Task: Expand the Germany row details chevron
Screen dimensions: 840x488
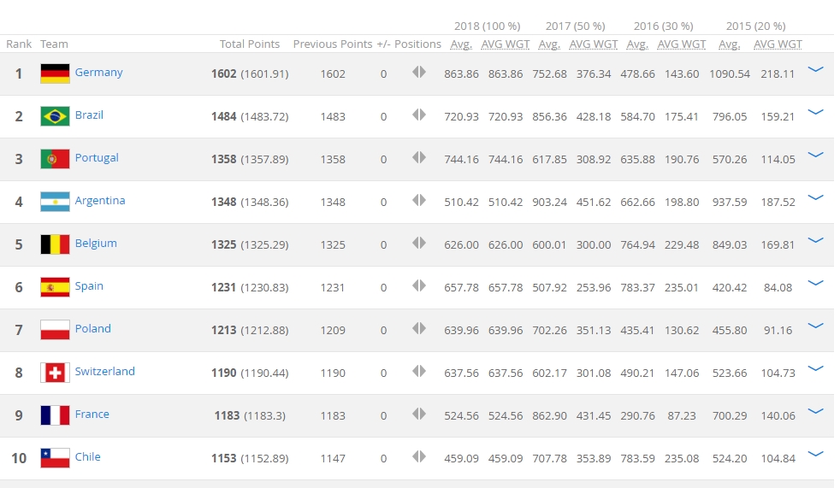Action: click(815, 70)
